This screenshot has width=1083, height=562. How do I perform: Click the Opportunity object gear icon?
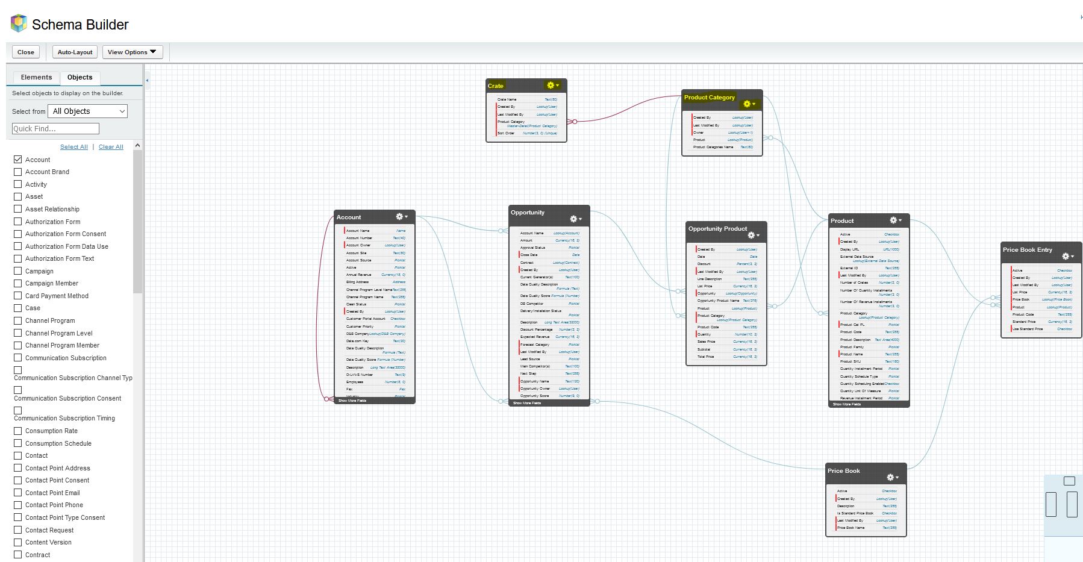click(x=575, y=219)
